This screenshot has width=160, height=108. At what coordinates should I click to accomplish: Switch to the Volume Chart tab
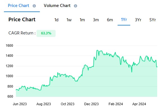click(57, 6)
